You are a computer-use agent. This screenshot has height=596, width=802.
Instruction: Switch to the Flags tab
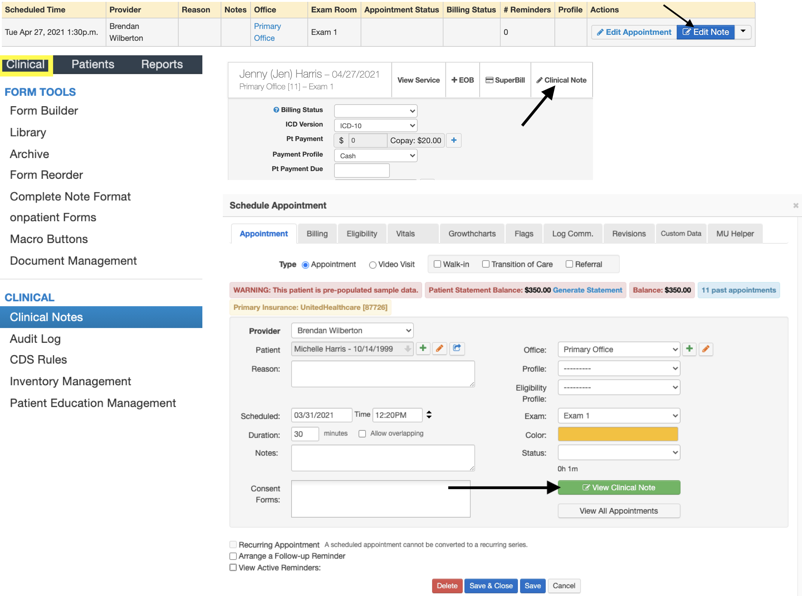pyautogui.click(x=524, y=233)
